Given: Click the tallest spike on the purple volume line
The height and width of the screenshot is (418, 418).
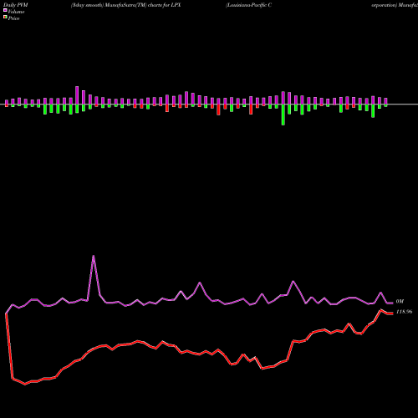Looking at the screenshot, I should (94, 256).
